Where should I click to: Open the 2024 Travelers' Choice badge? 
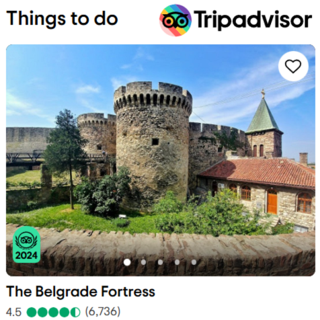coord(27,245)
